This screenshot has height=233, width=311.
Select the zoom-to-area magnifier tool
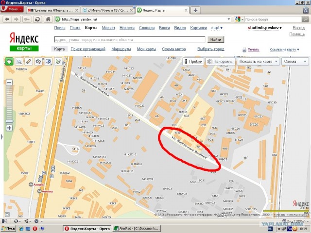[19, 62]
